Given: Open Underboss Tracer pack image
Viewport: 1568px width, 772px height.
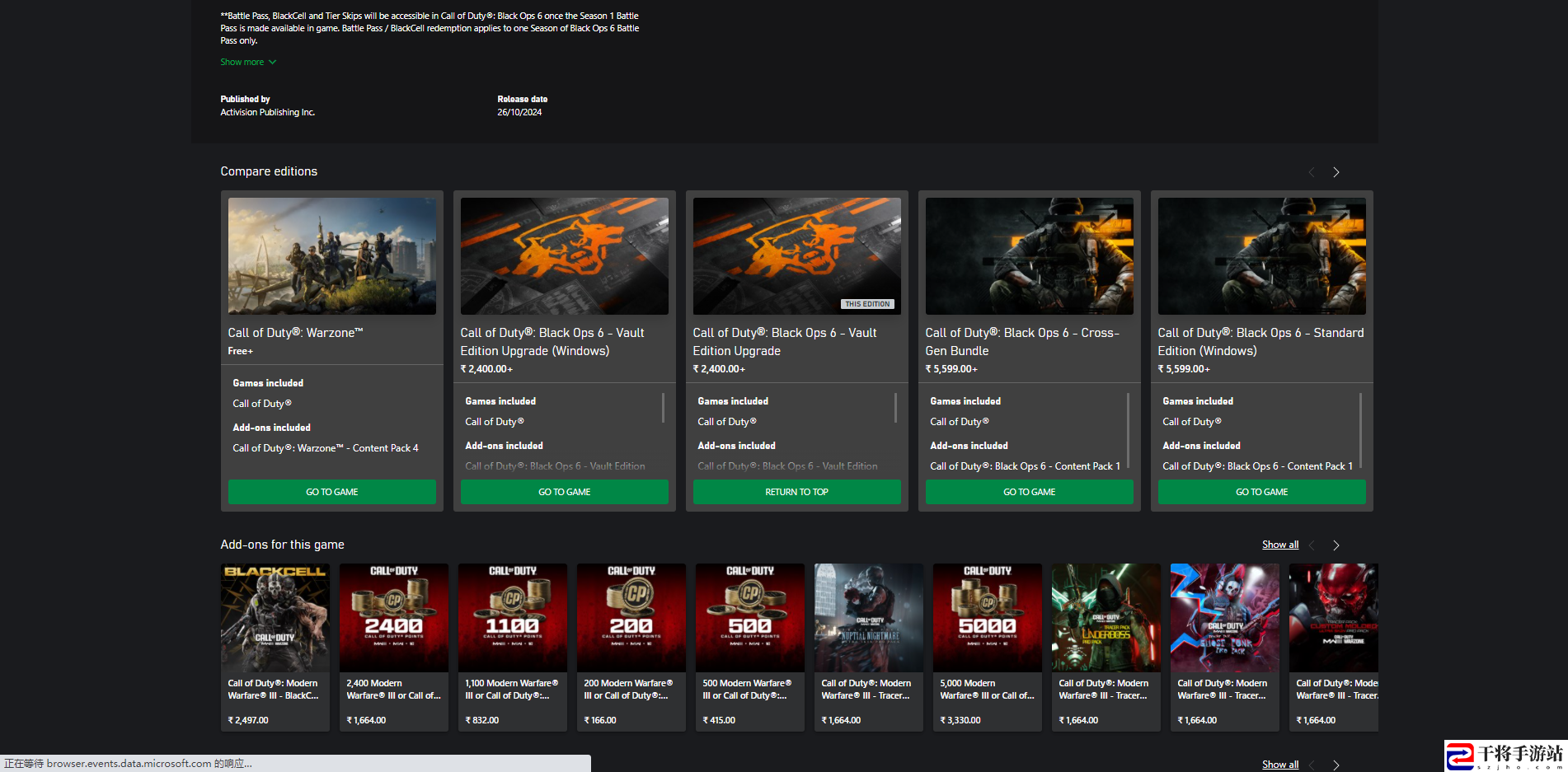Looking at the screenshot, I should pyautogui.click(x=1106, y=618).
